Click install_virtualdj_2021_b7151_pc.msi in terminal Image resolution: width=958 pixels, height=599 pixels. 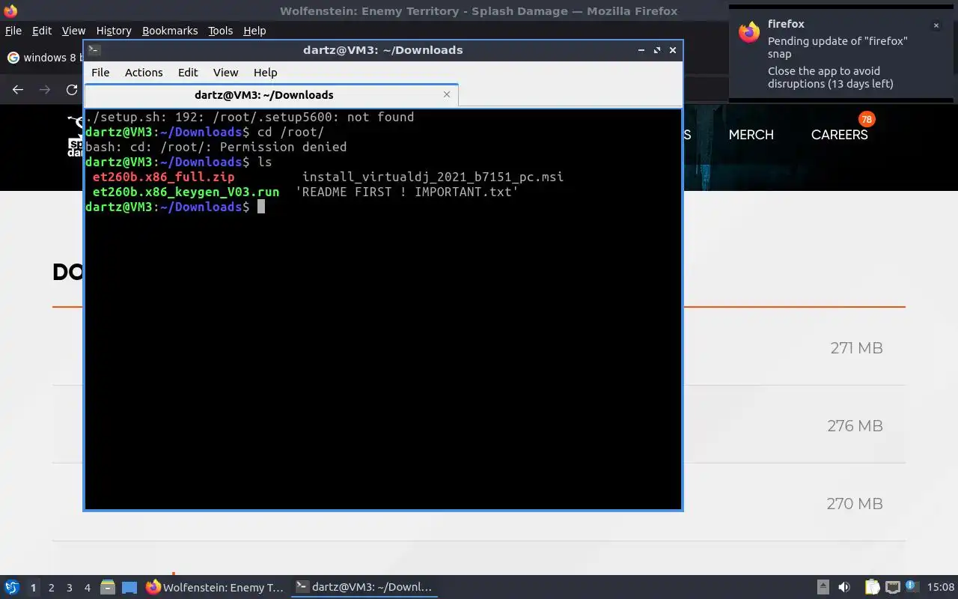433,177
